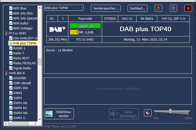Open the Senderspeicher station memory

[x=106, y=8]
